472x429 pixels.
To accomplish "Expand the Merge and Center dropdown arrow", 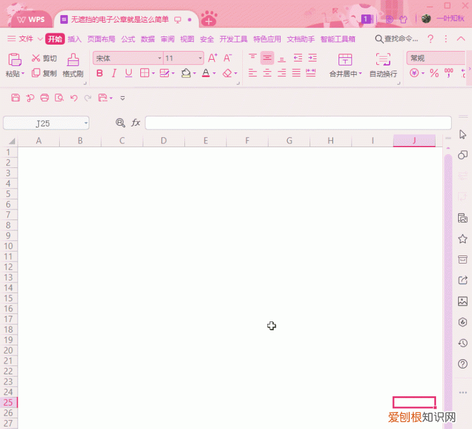I will pos(361,74).
